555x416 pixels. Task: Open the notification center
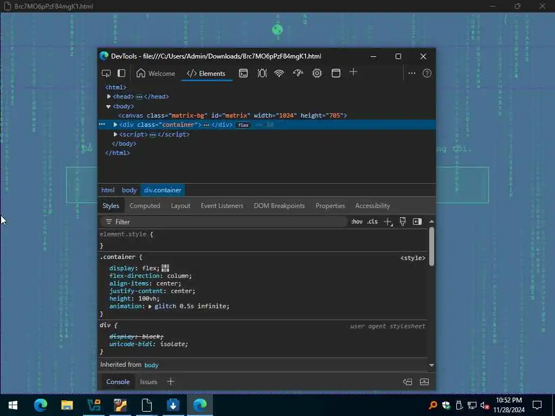point(537,405)
